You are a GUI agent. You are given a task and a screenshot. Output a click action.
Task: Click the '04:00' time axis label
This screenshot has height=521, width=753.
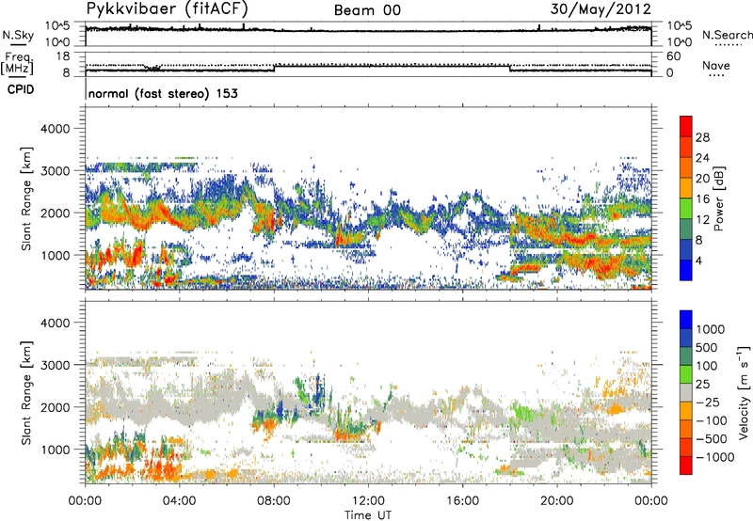pyautogui.click(x=180, y=501)
